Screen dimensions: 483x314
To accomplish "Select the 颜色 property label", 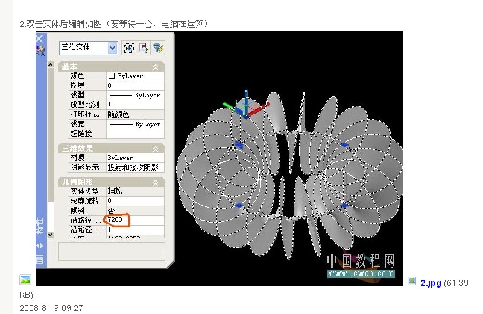I will click(77, 76).
